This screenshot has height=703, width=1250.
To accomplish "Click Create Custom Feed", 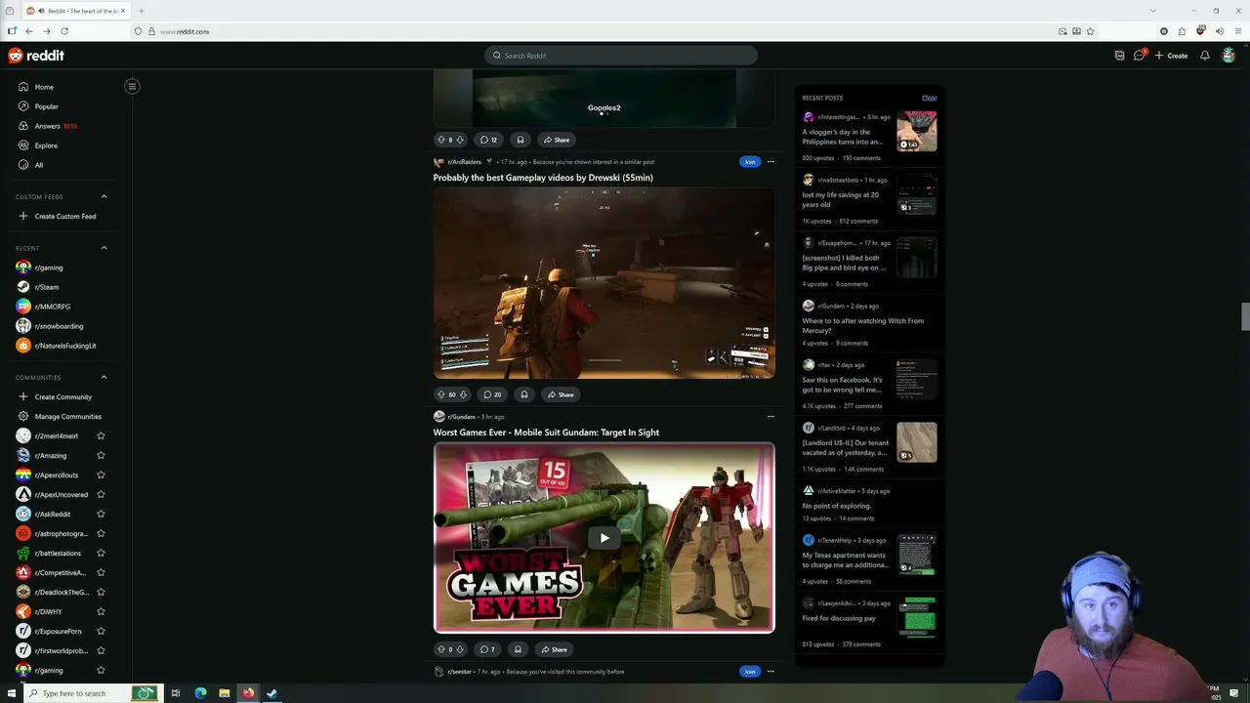I will [x=66, y=216].
